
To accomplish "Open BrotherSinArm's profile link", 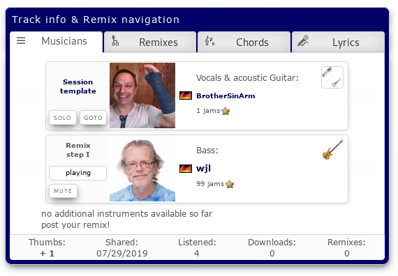I will [x=226, y=95].
